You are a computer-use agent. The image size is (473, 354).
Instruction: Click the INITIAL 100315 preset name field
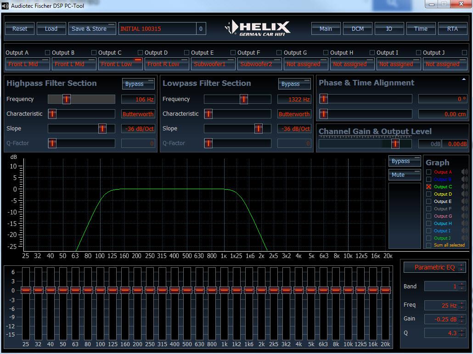tap(158, 28)
